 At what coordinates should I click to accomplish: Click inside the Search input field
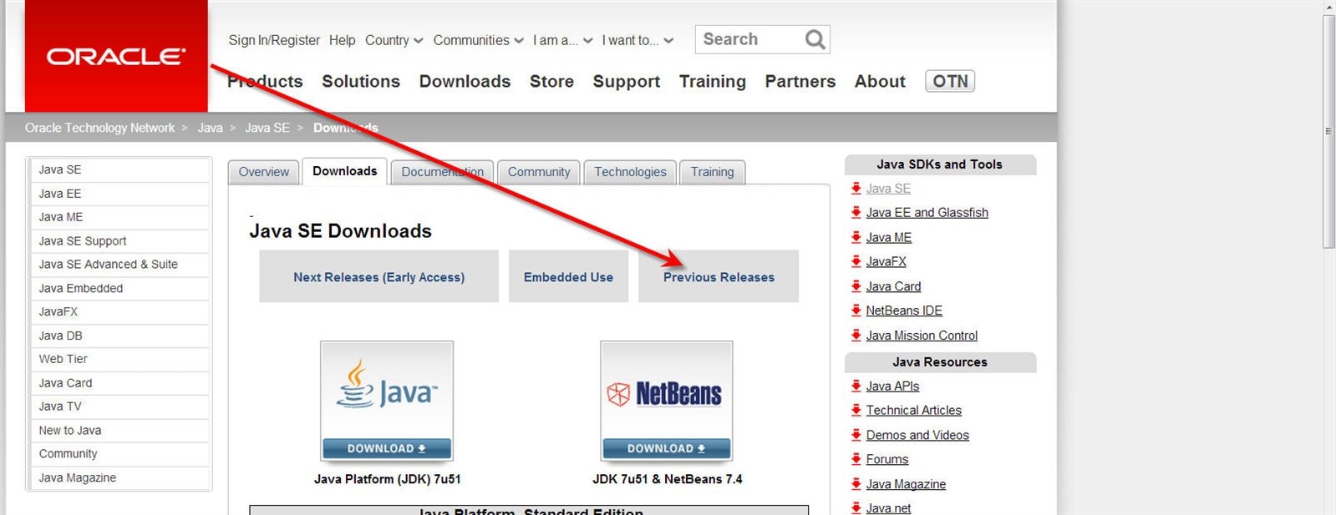[748, 39]
